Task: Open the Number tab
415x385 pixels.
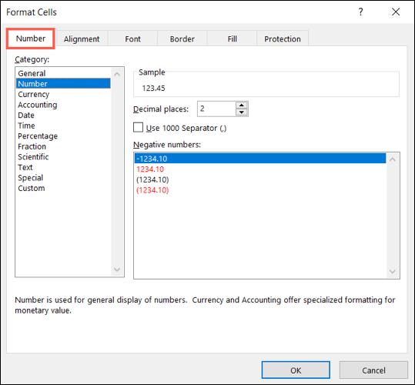Action: (31, 38)
